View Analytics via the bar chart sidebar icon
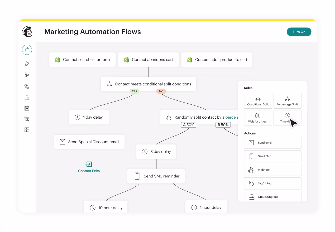 point(27,97)
